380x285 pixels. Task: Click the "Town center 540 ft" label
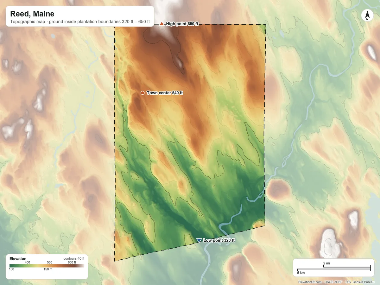tap(165, 93)
